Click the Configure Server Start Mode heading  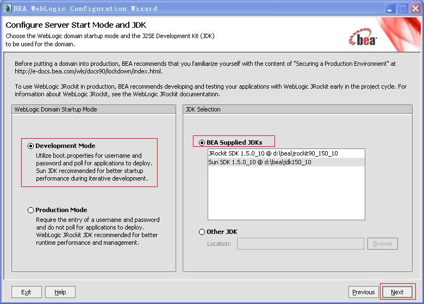(76, 25)
